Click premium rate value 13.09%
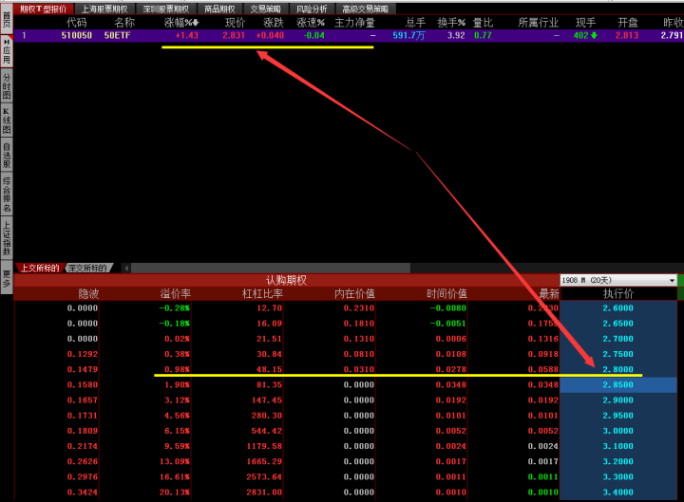This screenshot has width=684, height=502. tap(175, 461)
